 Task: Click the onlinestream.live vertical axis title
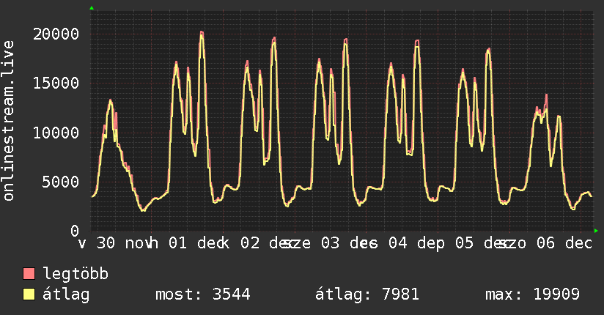pos(9,121)
